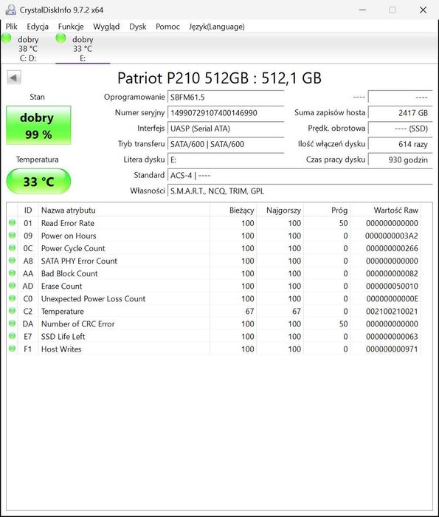Viewport: 439px width, 517px height.
Task: Select the 'SSD Life Left' attribute name
Action: point(63,336)
